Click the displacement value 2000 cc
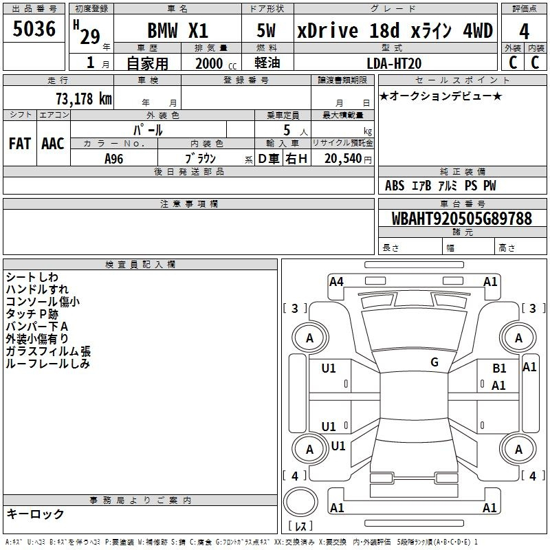Viewport: 550px width, 550px height. click(216, 63)
